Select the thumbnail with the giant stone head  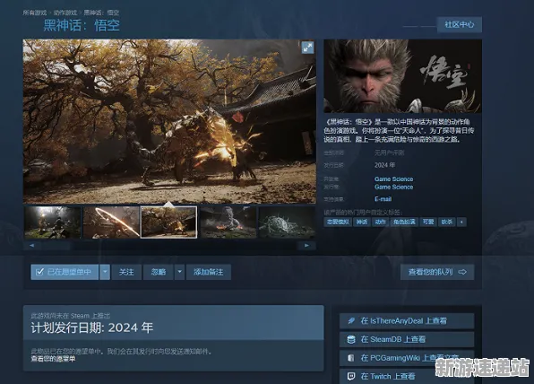[x=228, y=223]
